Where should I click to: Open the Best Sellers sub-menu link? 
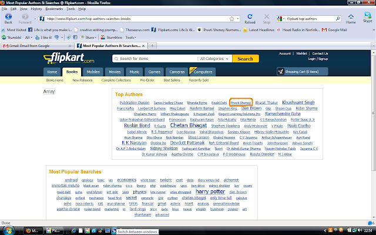(x=172, y=80)
